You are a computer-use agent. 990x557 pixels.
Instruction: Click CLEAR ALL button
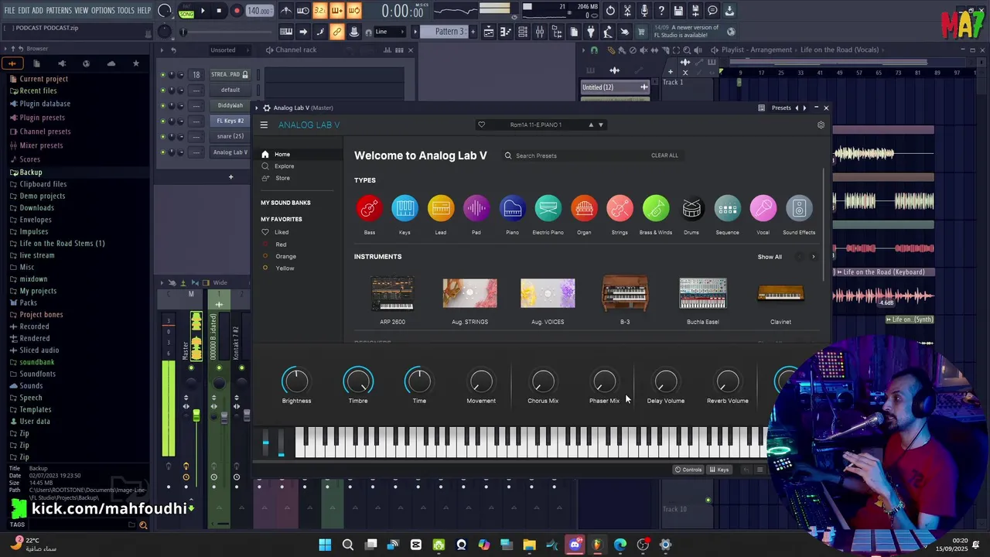(664, 155)
